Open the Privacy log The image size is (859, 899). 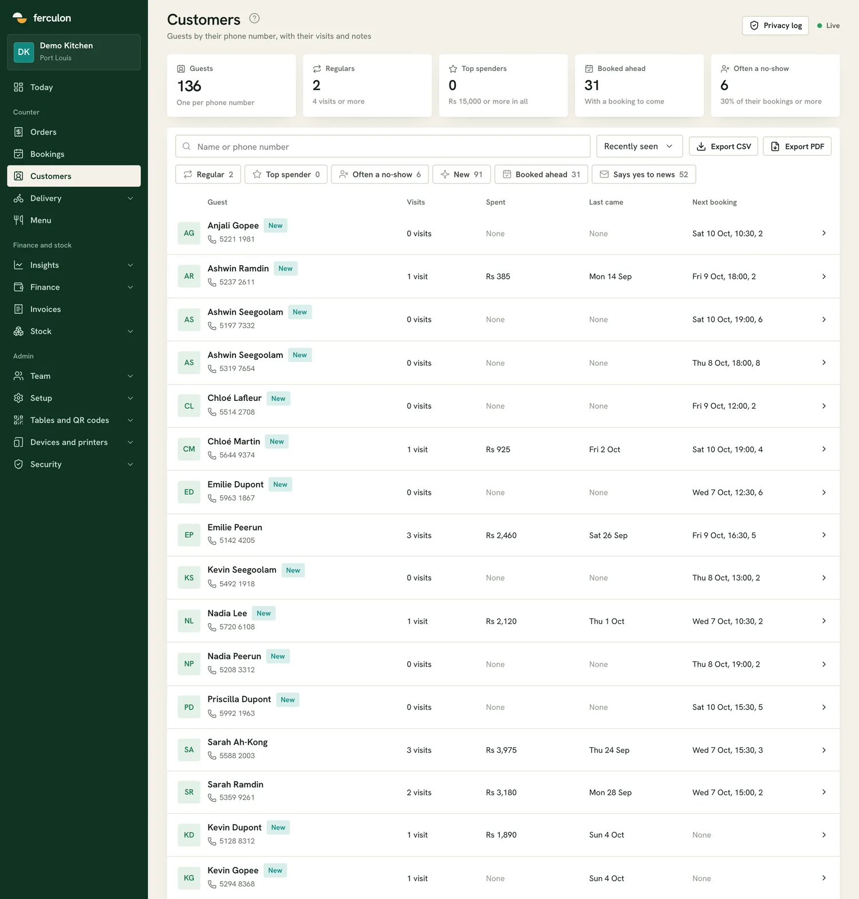click(x=775, y=25)
